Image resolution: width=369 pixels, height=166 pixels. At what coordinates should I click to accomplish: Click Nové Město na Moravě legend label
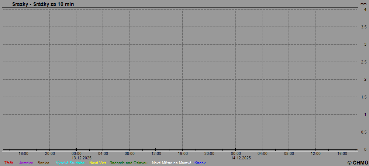172,163
